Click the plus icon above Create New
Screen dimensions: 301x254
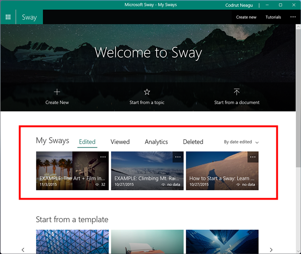[x=57, y=92]
